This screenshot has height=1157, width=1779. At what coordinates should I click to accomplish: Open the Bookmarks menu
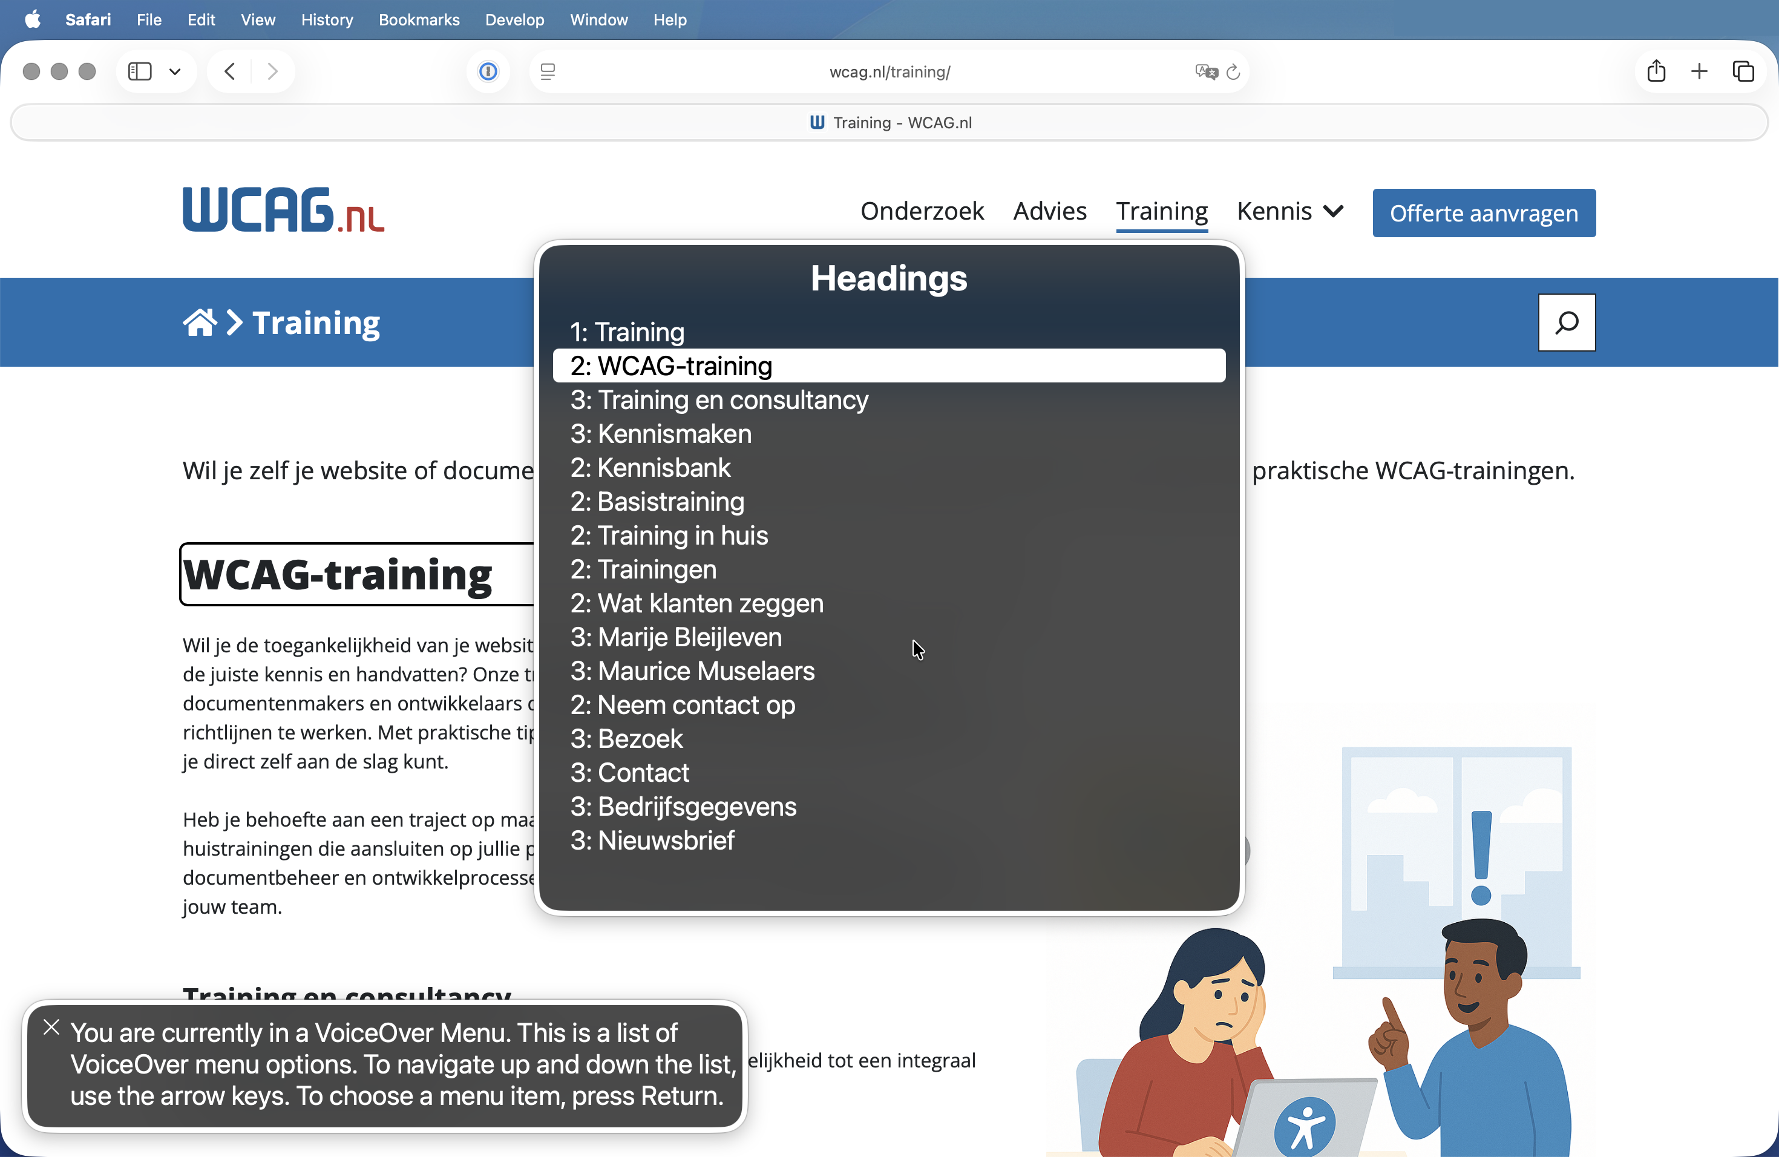(x=419, y=19)
